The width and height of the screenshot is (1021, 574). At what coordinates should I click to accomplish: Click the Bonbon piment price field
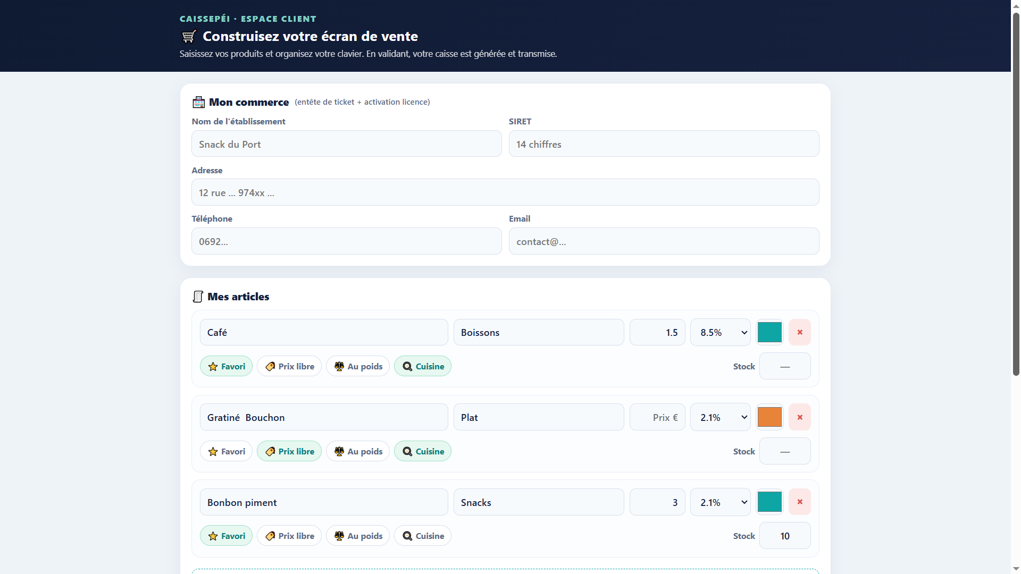click(x=657, y=502)
